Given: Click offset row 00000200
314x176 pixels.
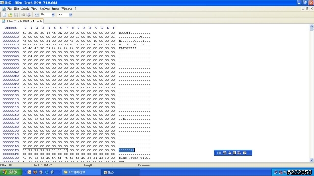Looking at the screenshot, I should click(11, 158).
